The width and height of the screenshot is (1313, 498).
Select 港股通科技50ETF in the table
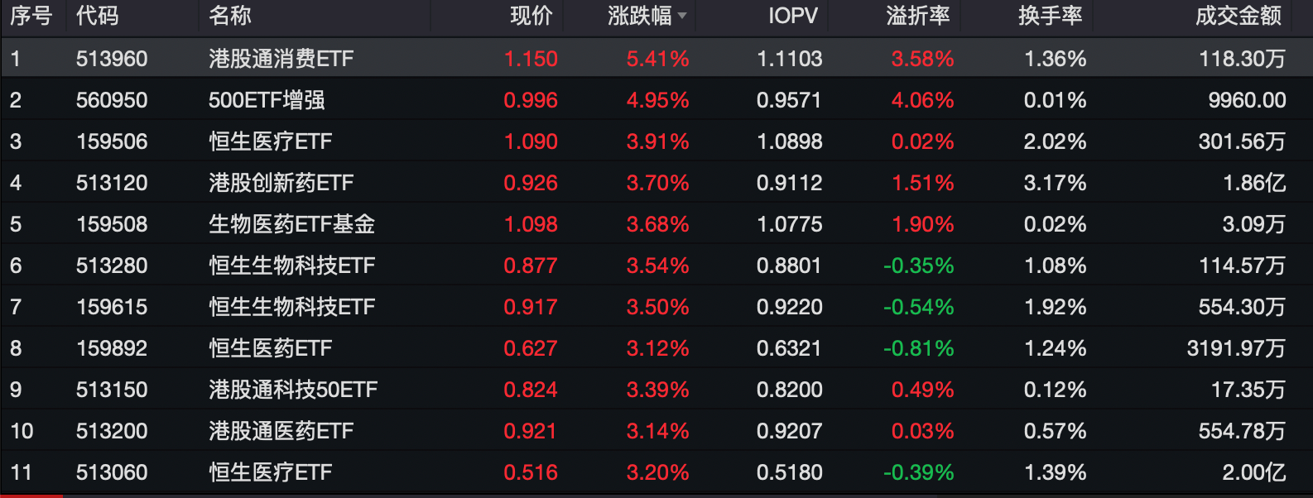click(x=293, y=390)
